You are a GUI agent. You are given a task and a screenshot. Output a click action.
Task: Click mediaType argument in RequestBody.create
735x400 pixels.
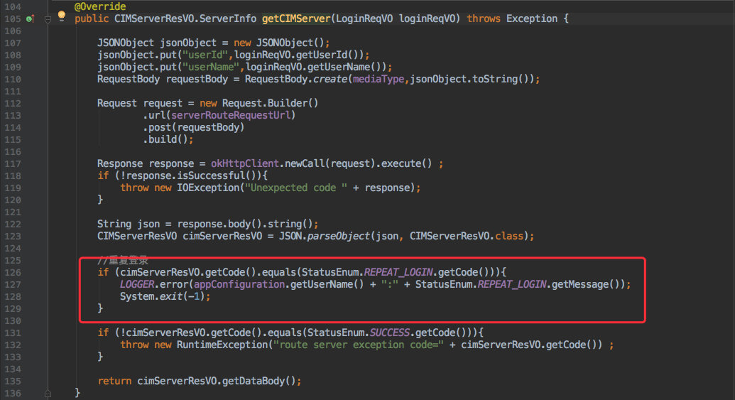(379, 80)
